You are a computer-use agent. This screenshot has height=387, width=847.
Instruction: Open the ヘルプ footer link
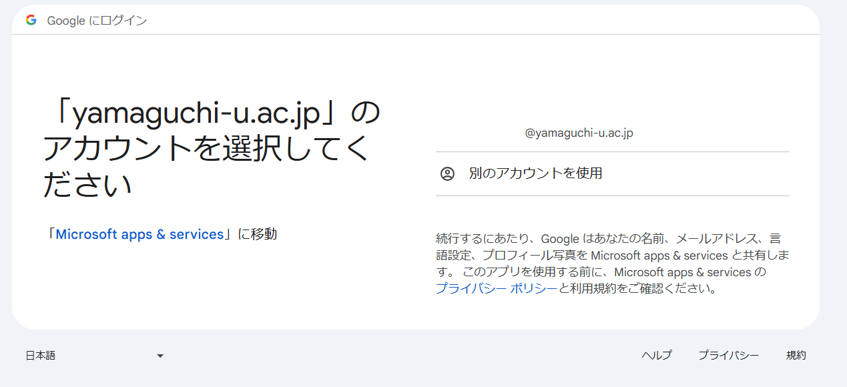point(657,356)
